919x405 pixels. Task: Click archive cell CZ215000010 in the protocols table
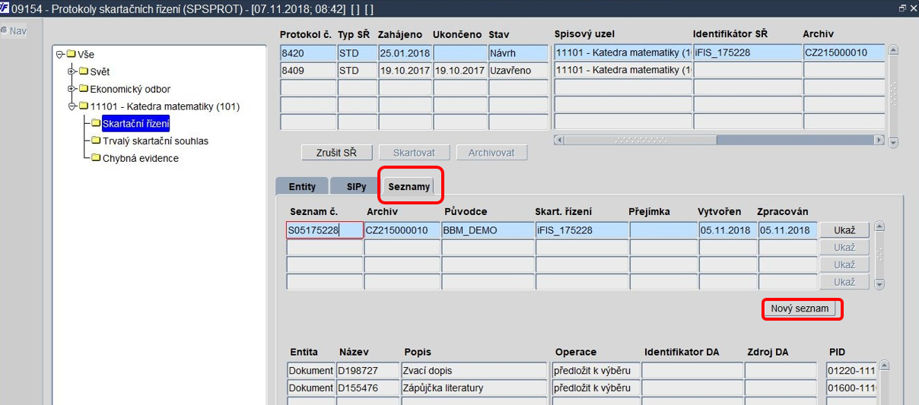pyautogui.click(x=844, y=53)
